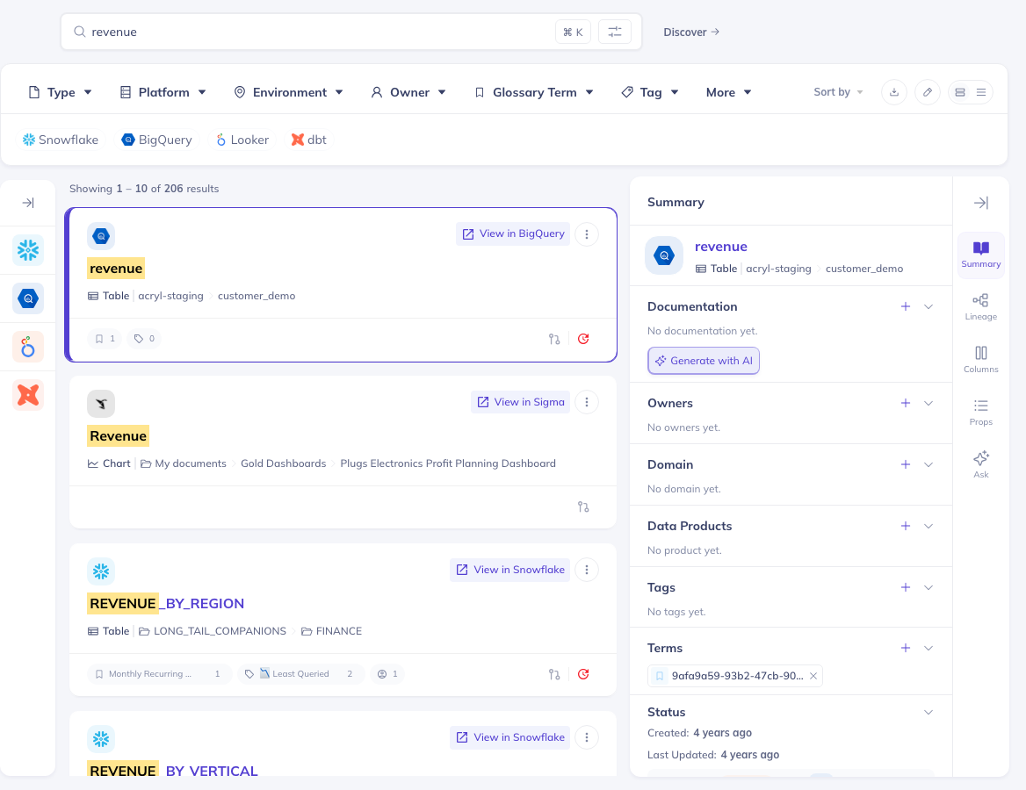This screenshot has height=790, width=1026.
Task: Open the Environment filter dropdown
Action: click(288, 92)
